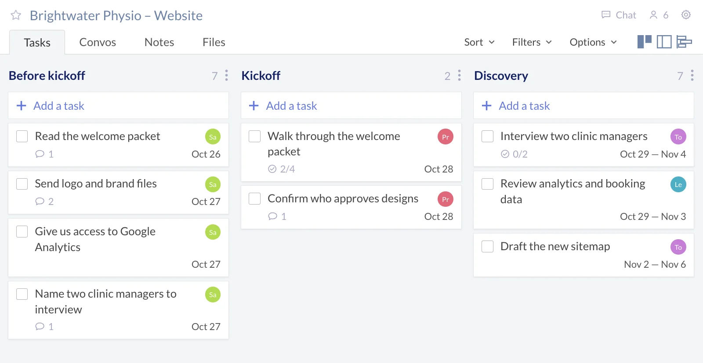Screen dimensions: 703x363
Task: View the 6 project members
Action: click(x=659, y=15)
